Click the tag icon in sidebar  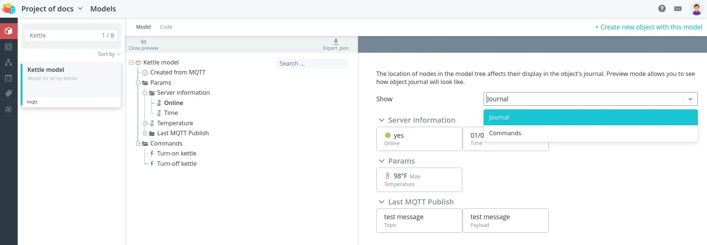tap(8, 94)
